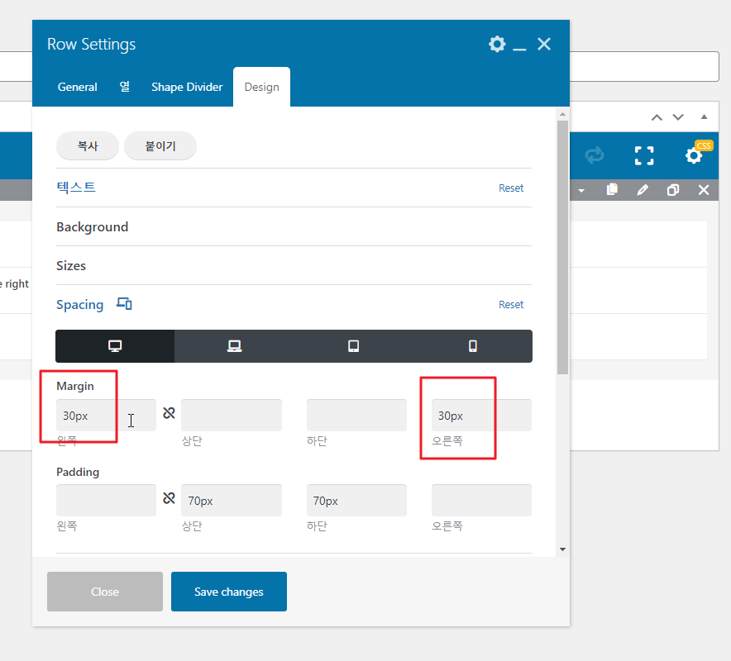Image resolution: width=731 pixels, height=661 pixels.
Task: Click the Padding 왼쪽 field
Action: pyautogui.click(x=107, y=500)
